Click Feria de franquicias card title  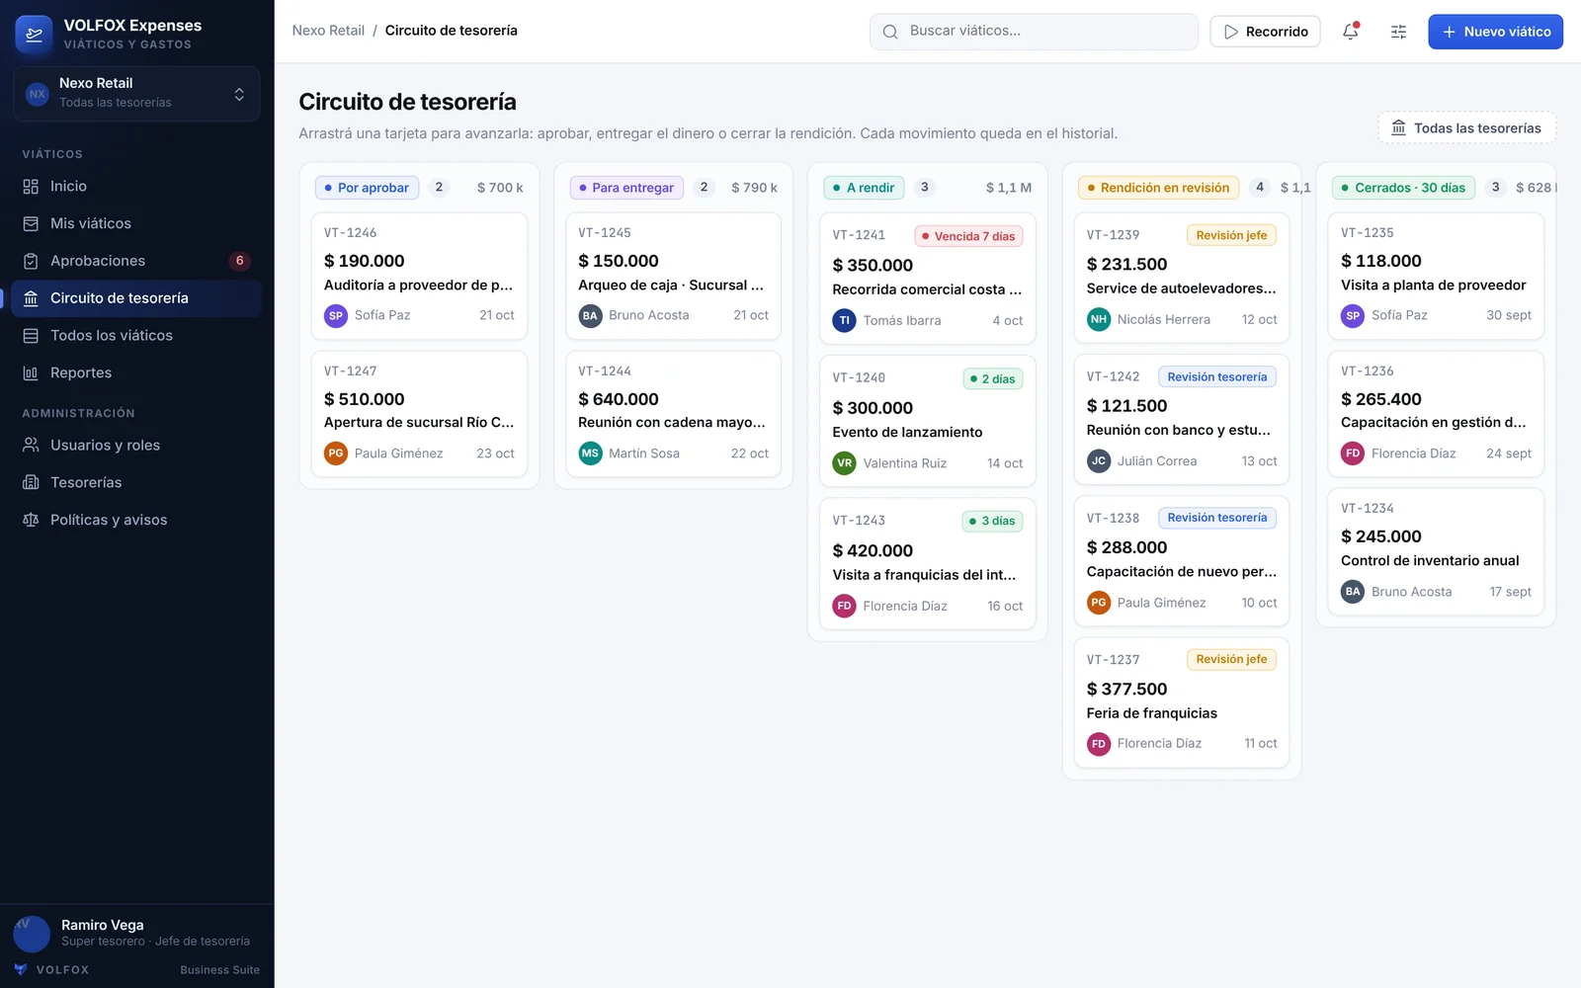click(1152, 713)
